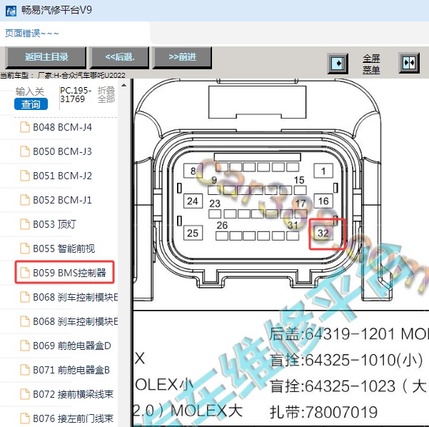The height and width of the screenshot is (427, 429).
Task: Click document icon beside B055 智能前视
Action: (25, 248)
